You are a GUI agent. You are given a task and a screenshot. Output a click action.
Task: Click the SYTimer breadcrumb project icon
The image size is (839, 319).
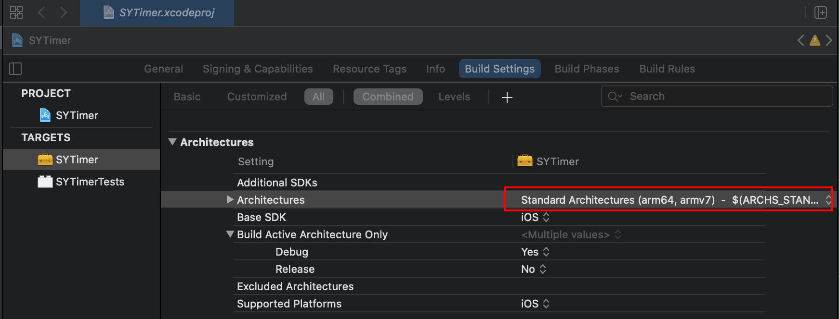click(x=17, y=40)
